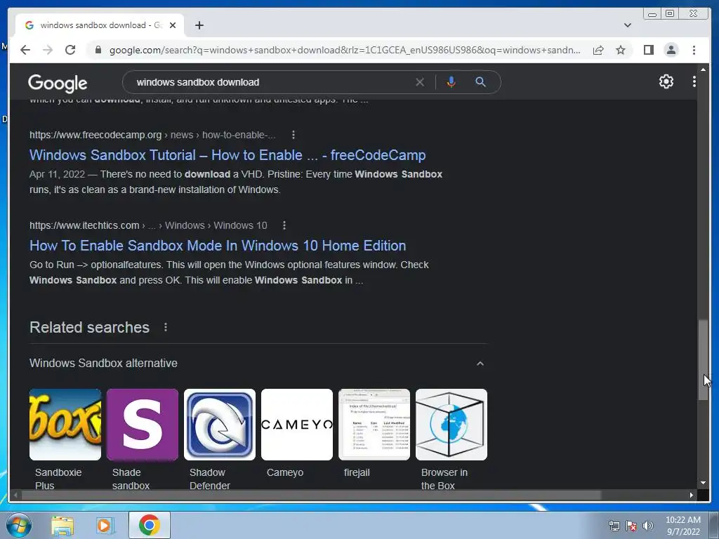Close the windows sandbox download tab

[x=173, y=25]
